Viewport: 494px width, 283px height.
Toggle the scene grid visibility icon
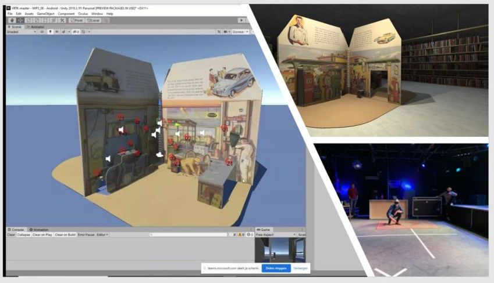83,32
